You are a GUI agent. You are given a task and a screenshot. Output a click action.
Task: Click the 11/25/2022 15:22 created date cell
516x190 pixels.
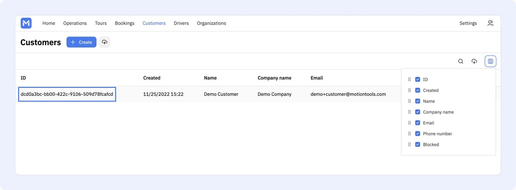(163, 94)
